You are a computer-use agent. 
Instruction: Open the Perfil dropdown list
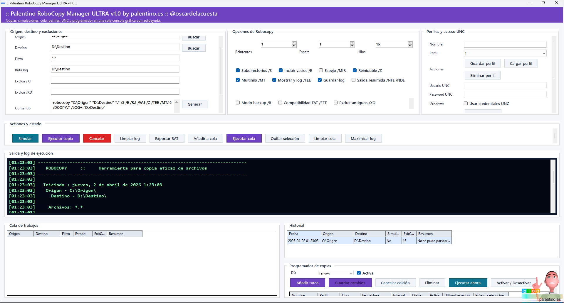tap(544, 53)
